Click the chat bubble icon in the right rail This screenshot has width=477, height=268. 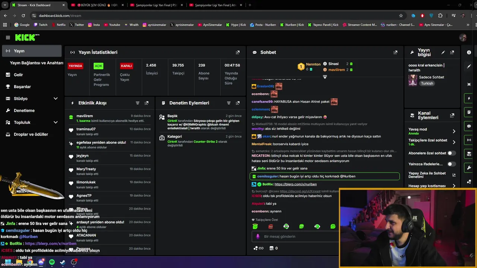coord(469,126)
